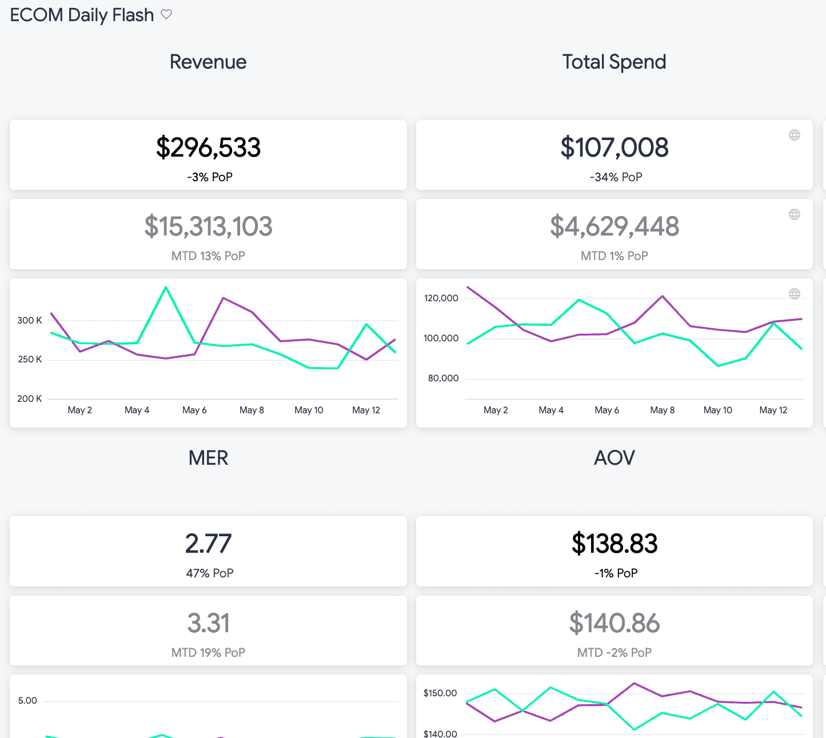826x738 pixels.
Task: Click the -3% PoP revenue label
Action: pos(210,177)
